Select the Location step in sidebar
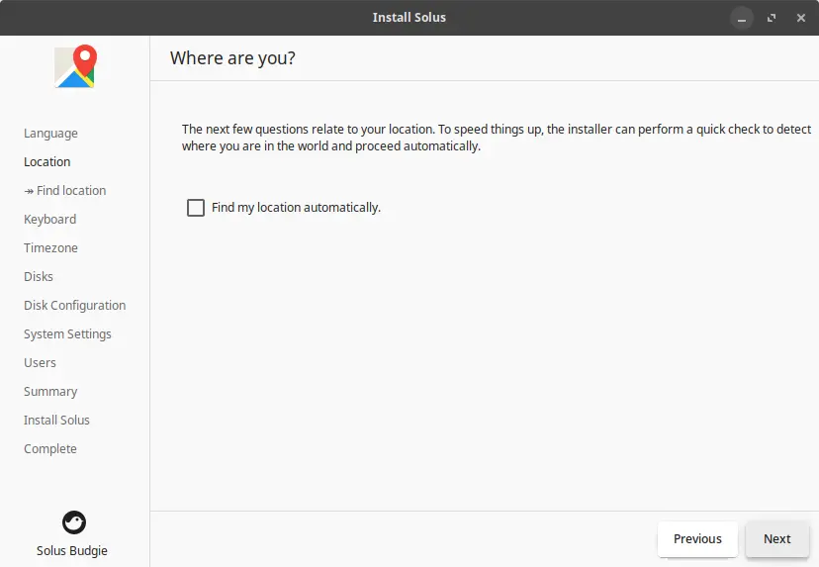 [x=47, y=162]
